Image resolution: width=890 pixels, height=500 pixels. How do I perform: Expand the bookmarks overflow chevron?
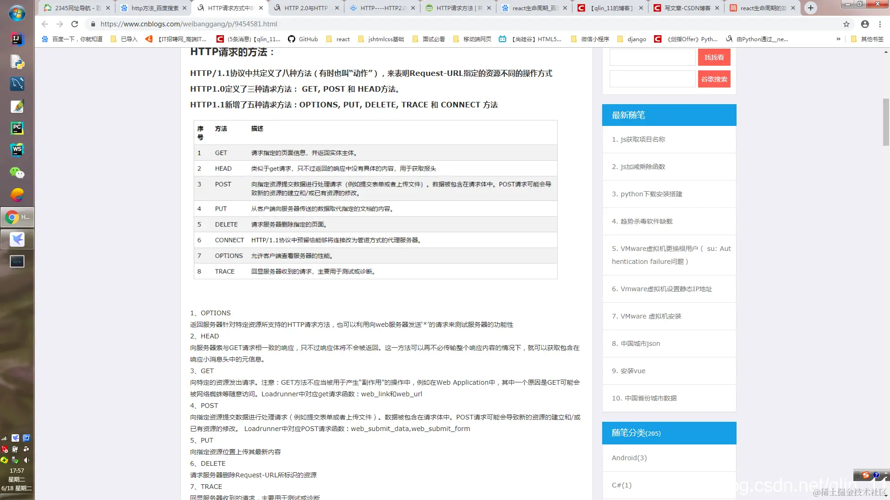tap(838, 39)
